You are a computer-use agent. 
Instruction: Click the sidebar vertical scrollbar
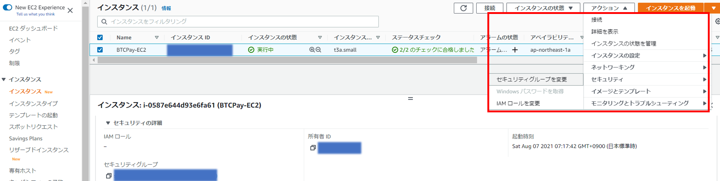point(86,93)
